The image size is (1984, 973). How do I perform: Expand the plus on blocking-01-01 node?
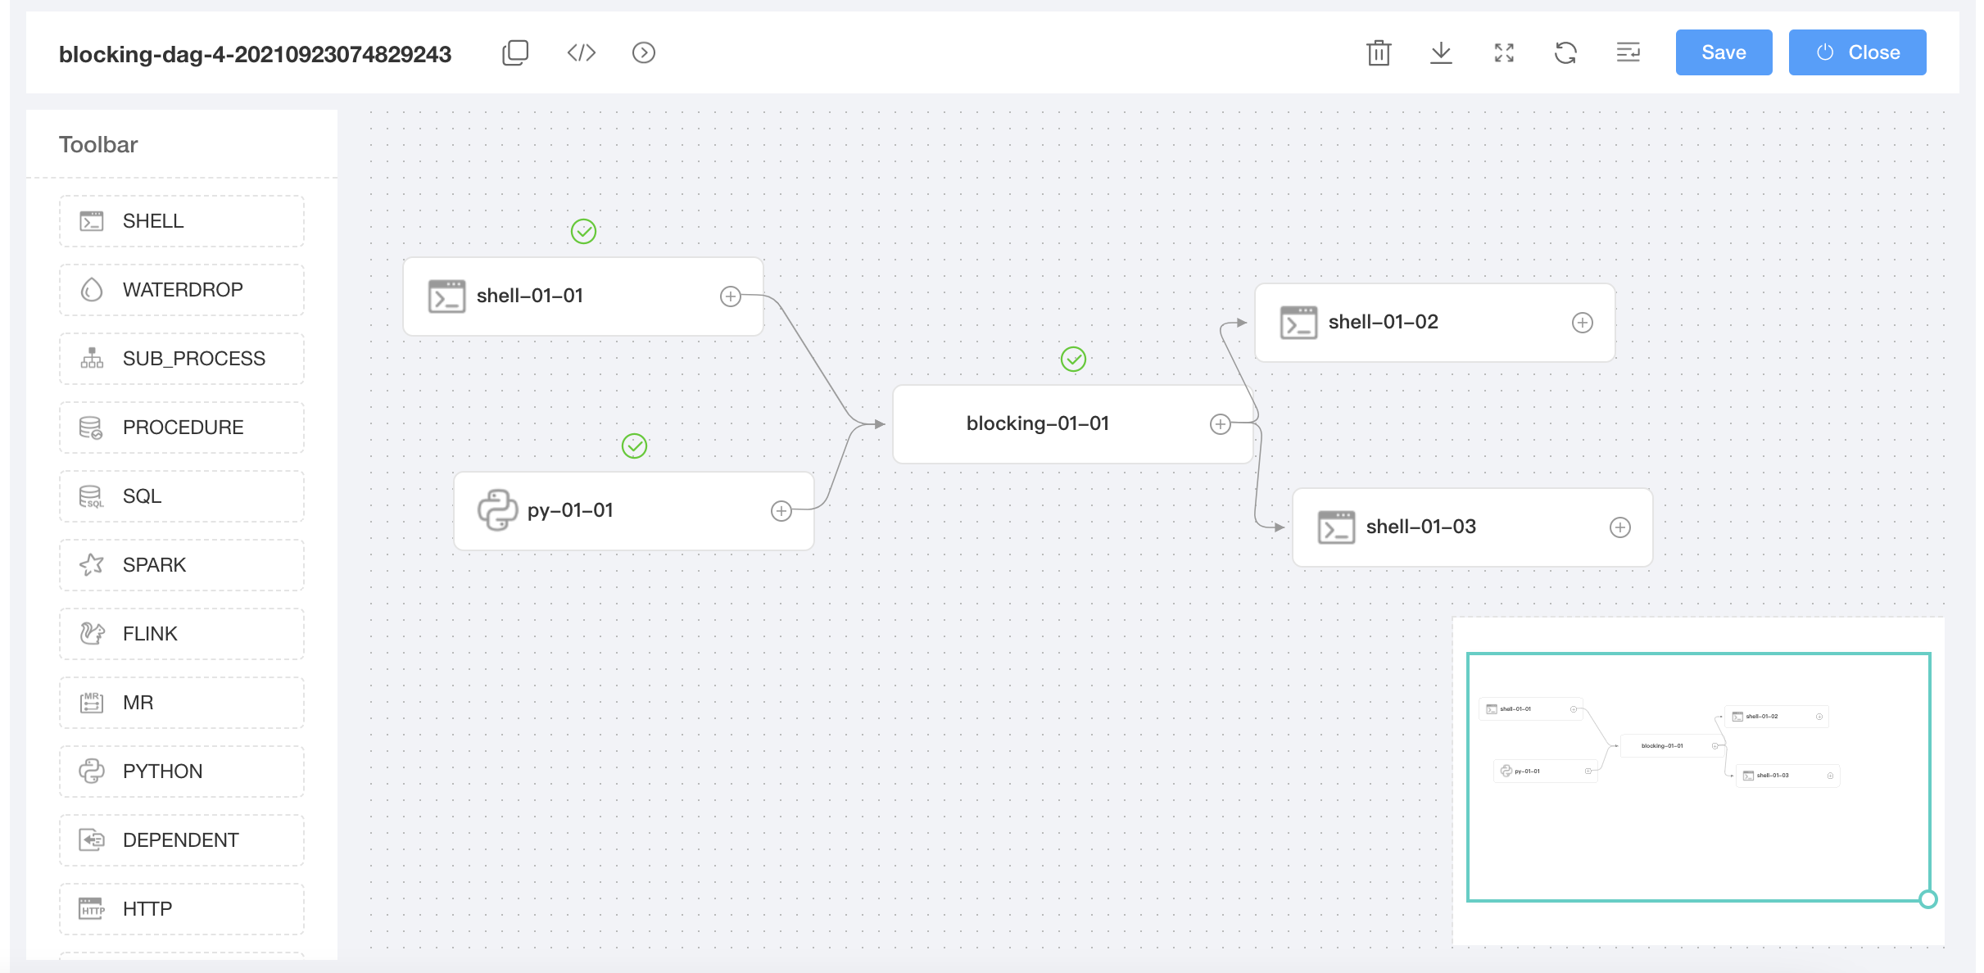(1221, 424)
